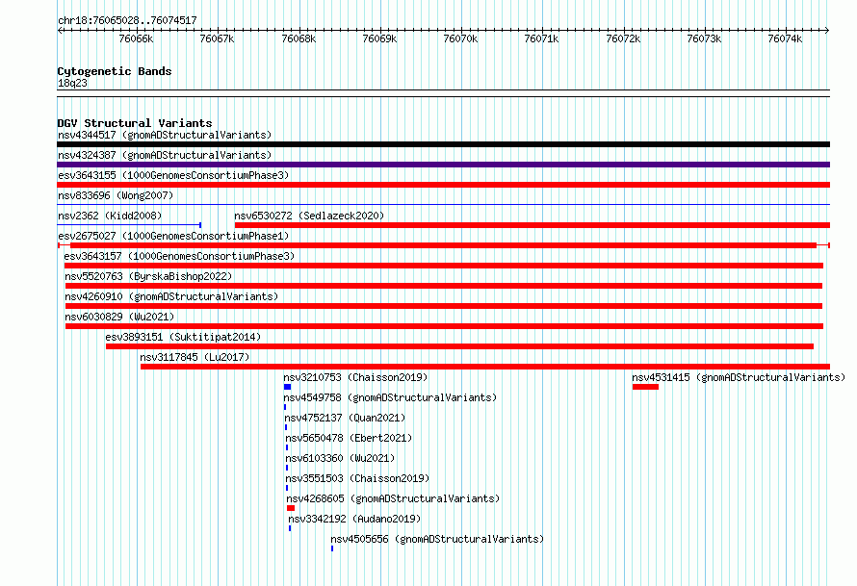Open nsv4531415 (gnomADStructuralVariants) label
This screenshot has height=586, width=857.
739,377
